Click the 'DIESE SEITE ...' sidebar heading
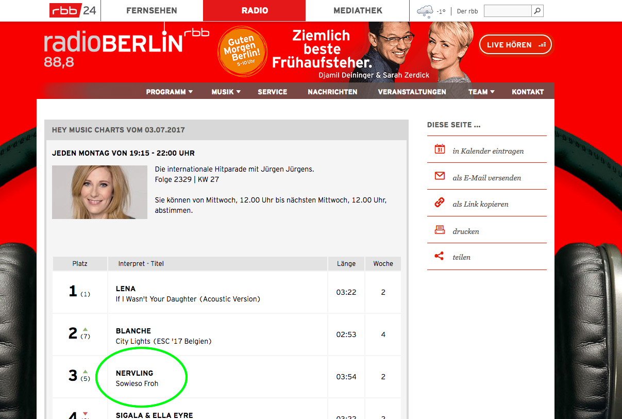 pos(454,125)
